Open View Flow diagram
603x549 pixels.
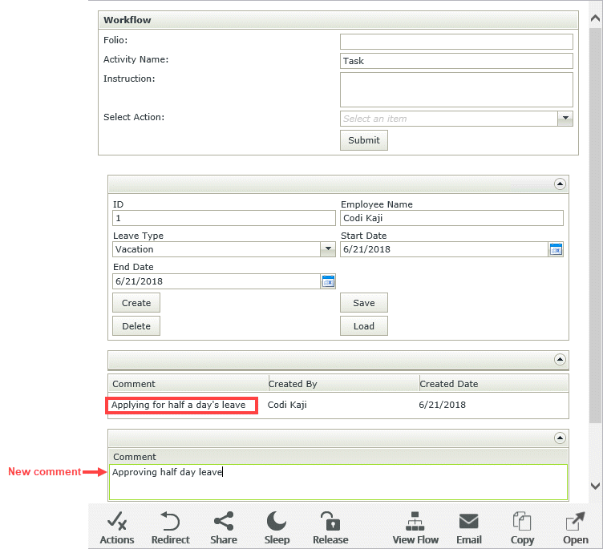pyautogui.click(x=415, y=527)
